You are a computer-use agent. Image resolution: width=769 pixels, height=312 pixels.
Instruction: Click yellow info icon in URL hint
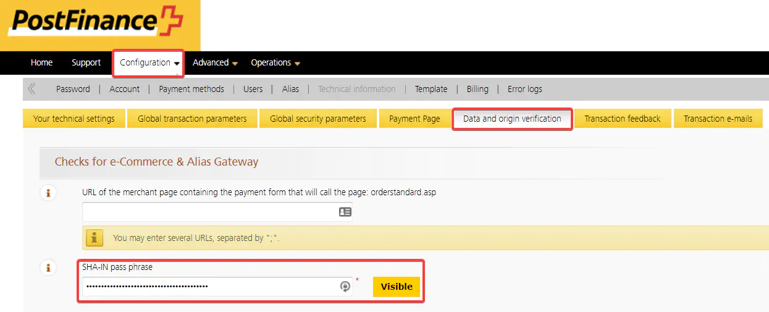pyautogui.click(x=94, y=237)
